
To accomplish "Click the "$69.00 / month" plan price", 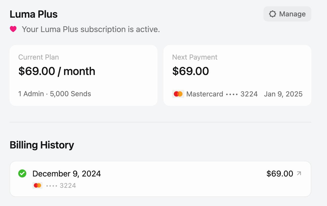I will [x=57, y=71].
